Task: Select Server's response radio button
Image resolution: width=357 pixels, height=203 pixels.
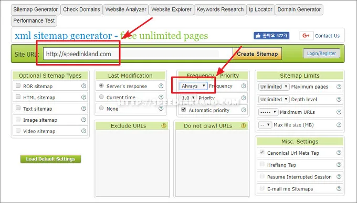Action: point(101,86)
